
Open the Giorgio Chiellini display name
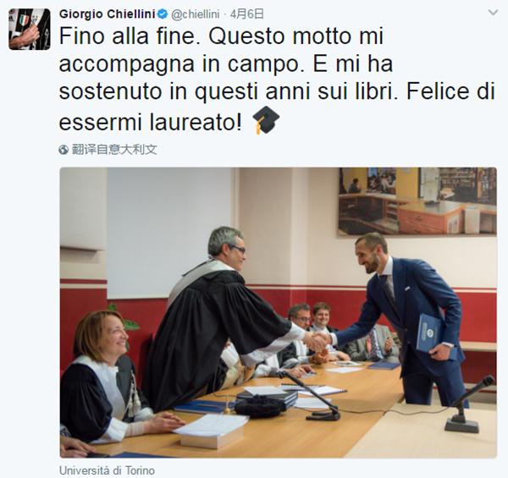click(x=108, y=14)
